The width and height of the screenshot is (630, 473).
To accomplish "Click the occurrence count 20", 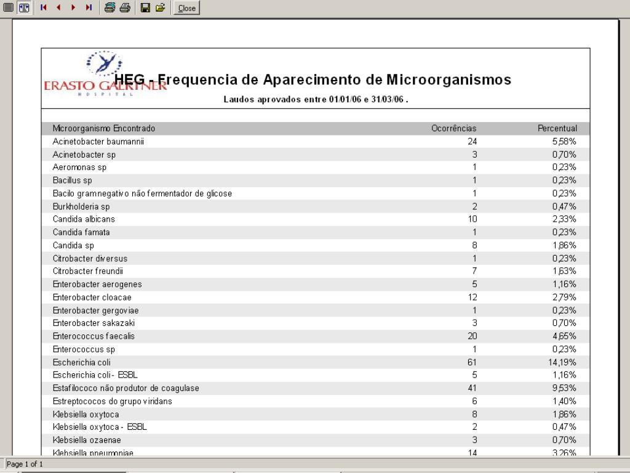I will point(472,336).
